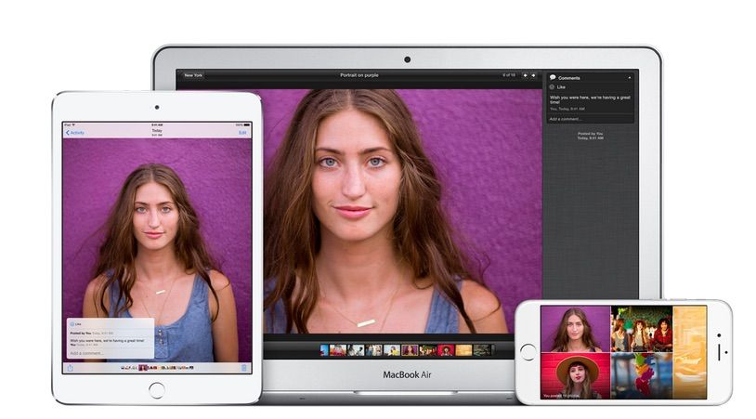Select the red-hat photo thumbnail in MacBook filmstrip
This screenshot has height=419, width=756.
(446, 350)
